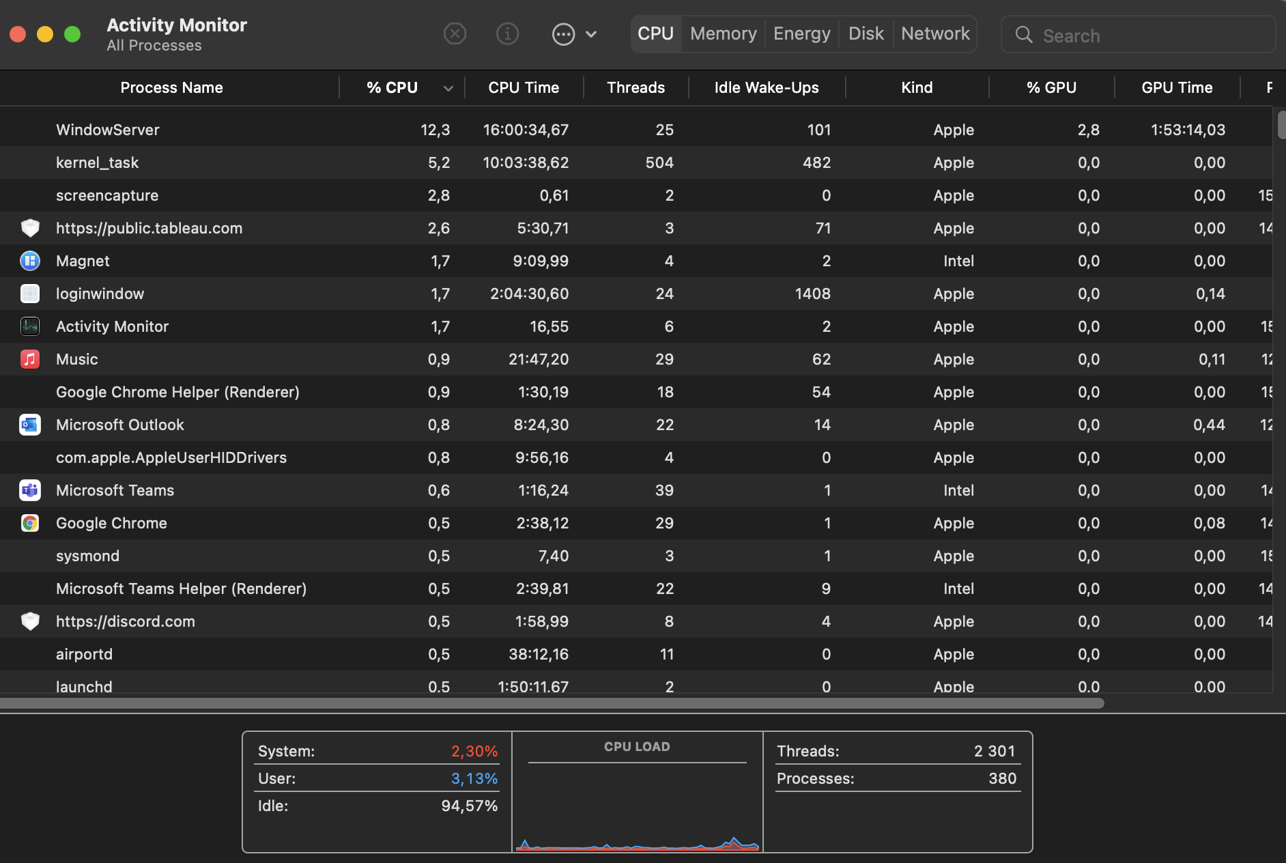Image resolution: width=1286 pixels, height=863 pixels.
Task: Click the stop process icon
Action: coord(455,33)
